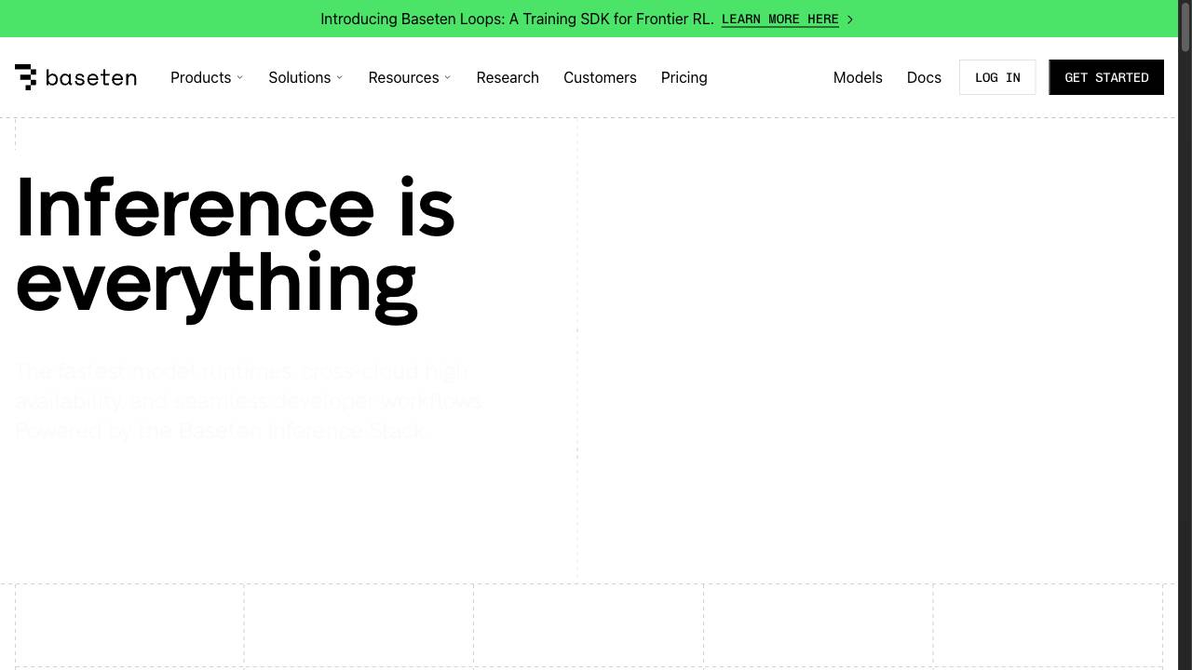This screenshot has width=1192, height=670.
Task: Open the Models link
Action: (x=858, y=77)
